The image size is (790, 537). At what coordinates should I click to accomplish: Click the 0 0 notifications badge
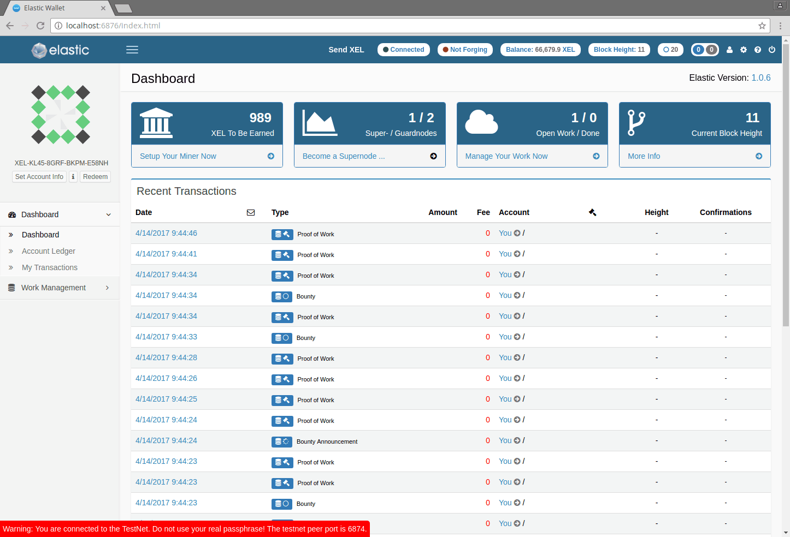705,50
